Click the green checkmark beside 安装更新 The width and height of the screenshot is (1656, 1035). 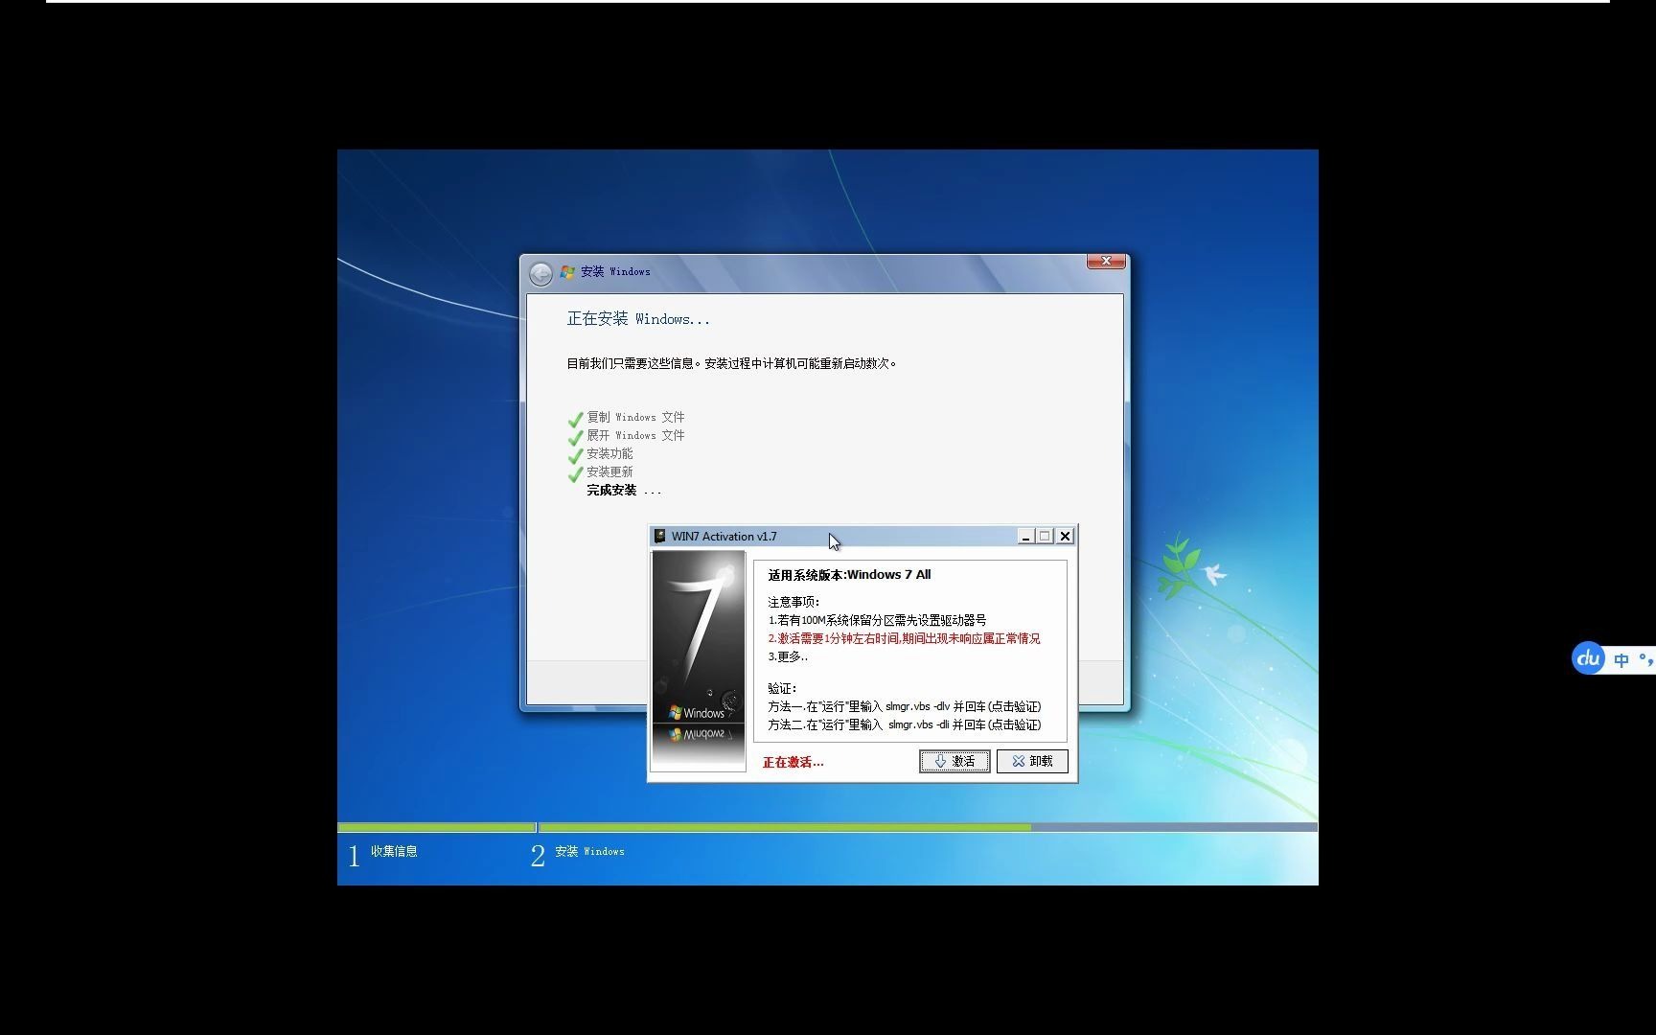pos(575,473)
